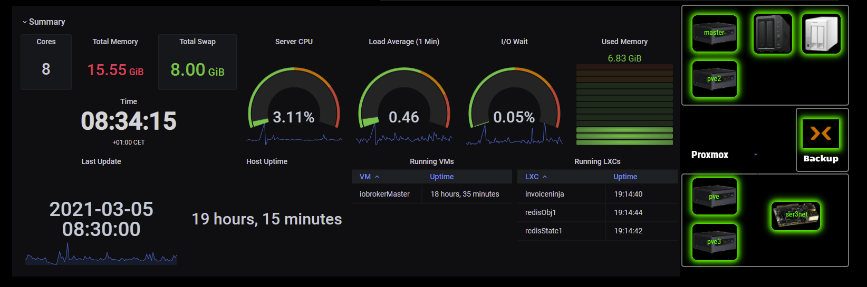Image resolution: width=867 pixels, height=287 pixels.
Task: Open the pve2 node icon
Action: (715, 79)
